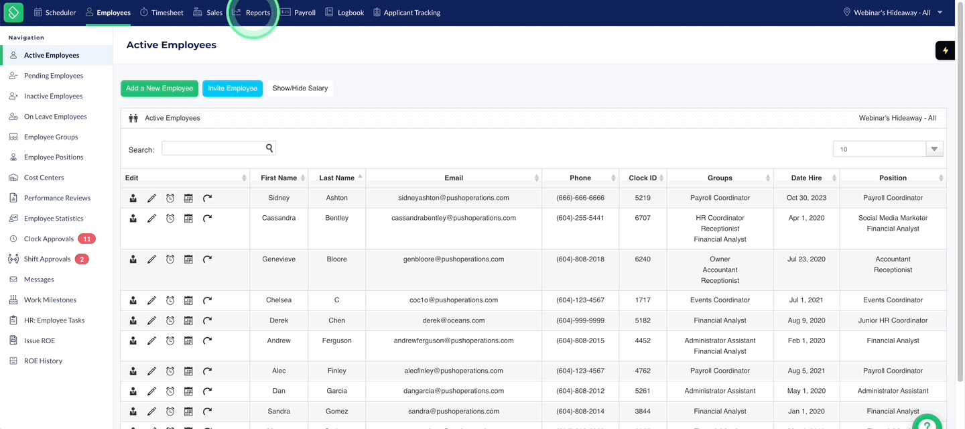Screen dimensions: 965x429
Task: Edit Cassandra Bentley with the pencil icon
Action: click(x=151, y=219)
